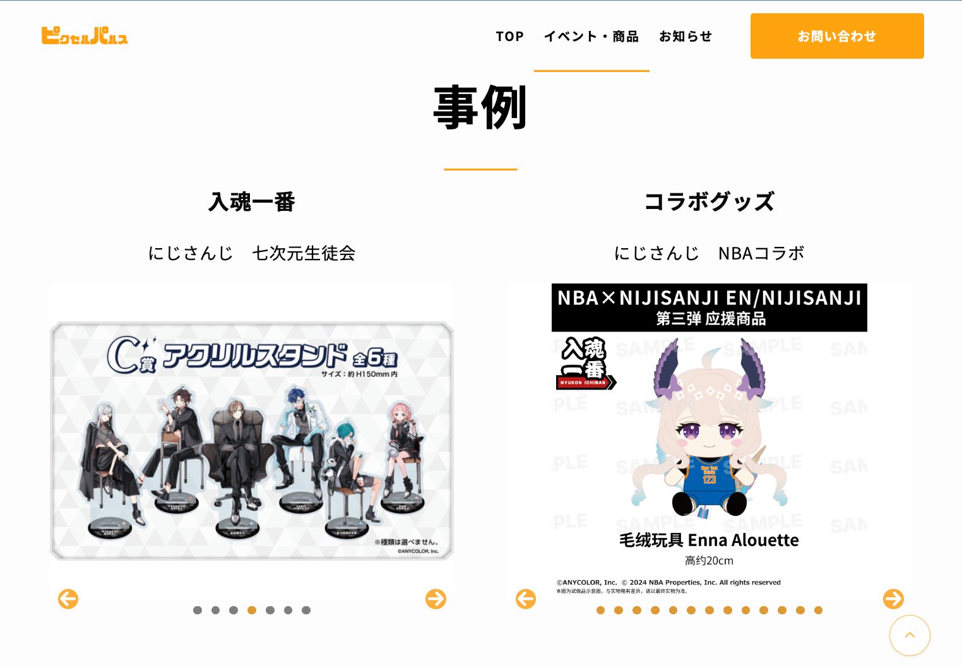Show previous slide in コラボグッズ carousel

pos(526,599)
